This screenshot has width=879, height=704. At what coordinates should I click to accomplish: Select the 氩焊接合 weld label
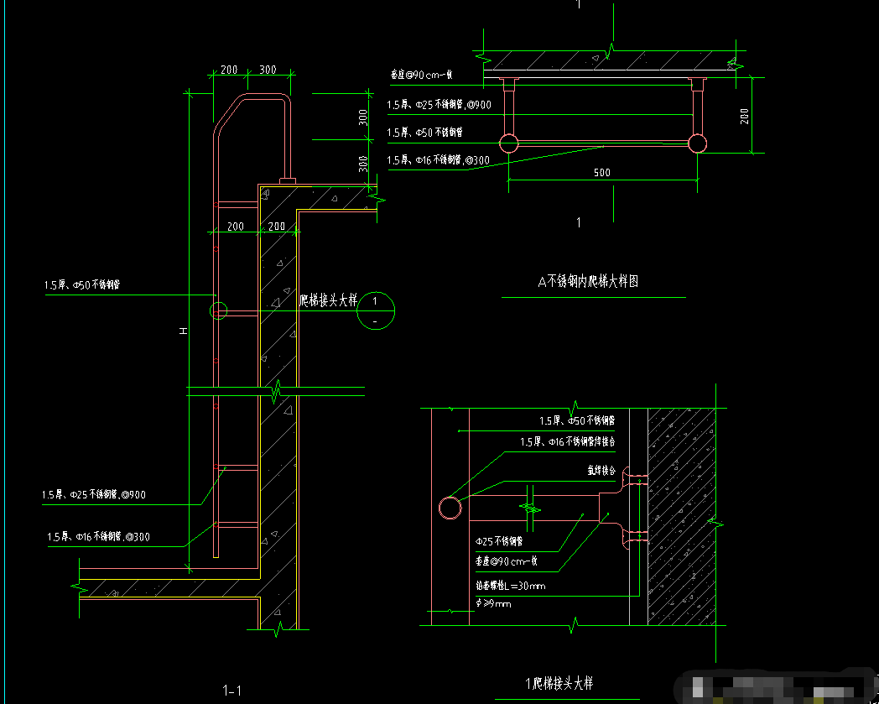pyautogui.click(x=601, y=470)
